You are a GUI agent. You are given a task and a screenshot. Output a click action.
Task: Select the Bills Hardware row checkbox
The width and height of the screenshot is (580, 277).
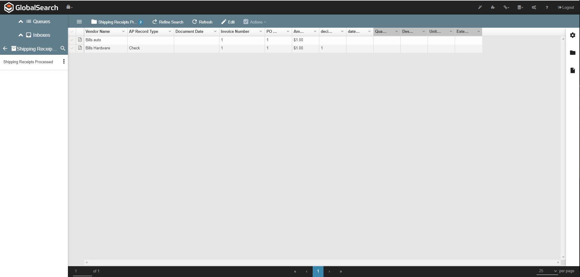coord(72,48)
